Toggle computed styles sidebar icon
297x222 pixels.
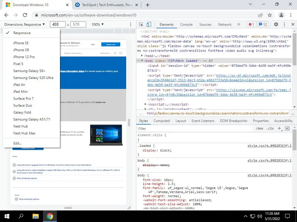[x=287, y=128]
